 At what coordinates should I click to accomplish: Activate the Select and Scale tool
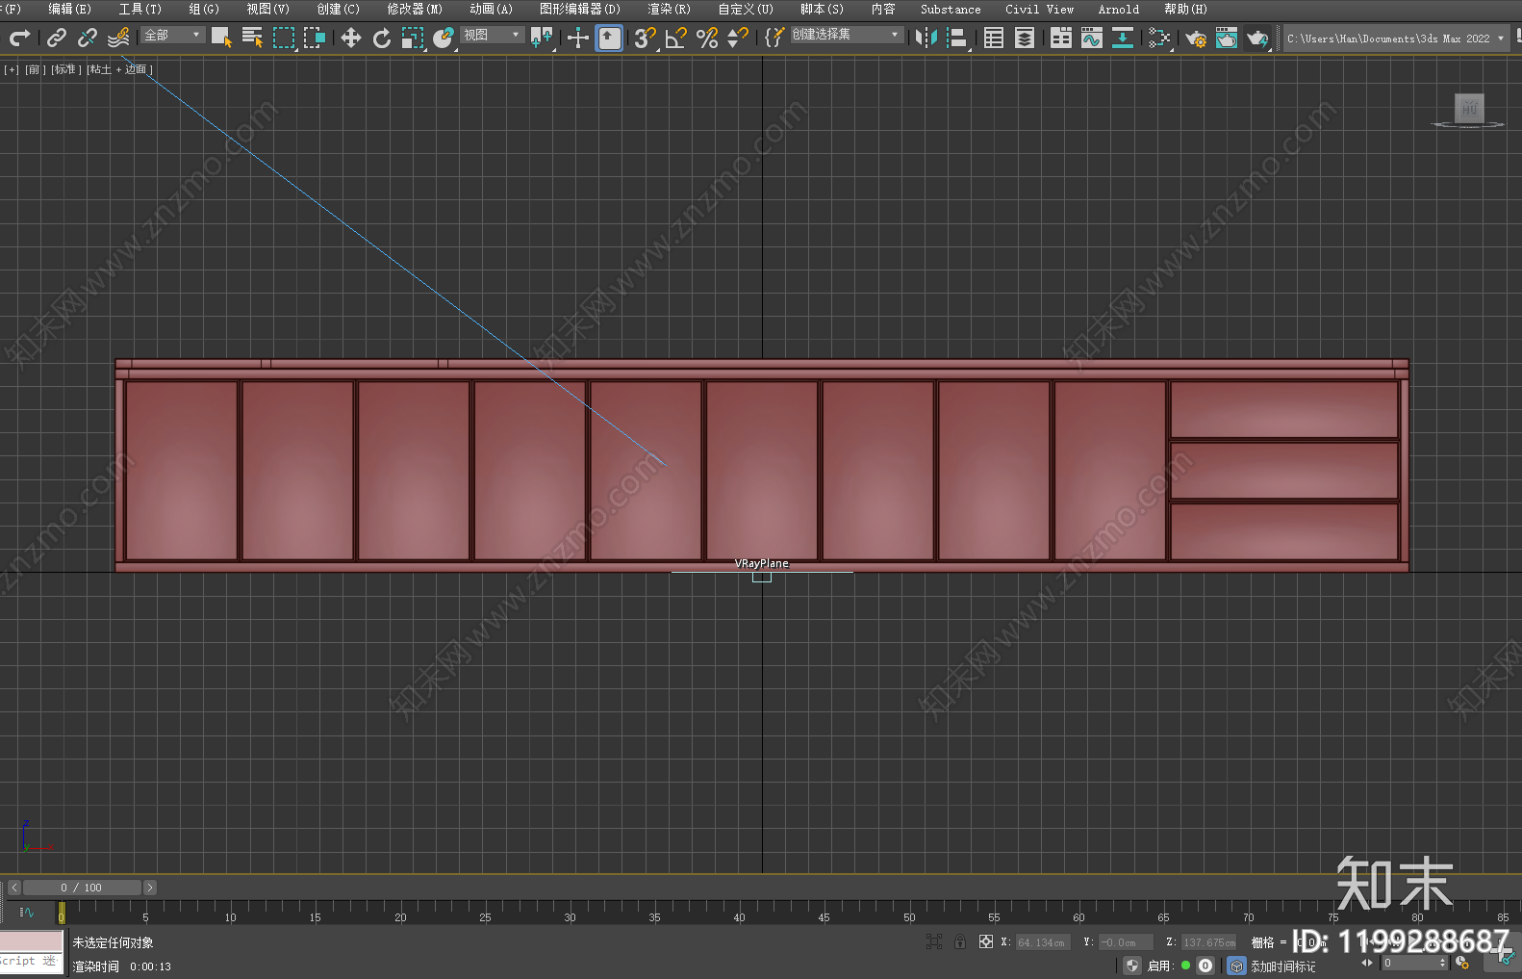(x=413, y=38)
